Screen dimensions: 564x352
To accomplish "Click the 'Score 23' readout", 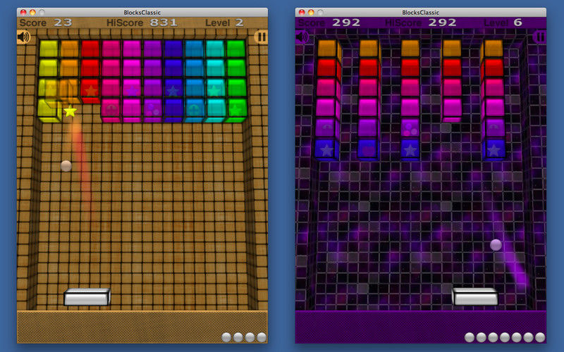I will pyautogui.click(x=46, y=23).
